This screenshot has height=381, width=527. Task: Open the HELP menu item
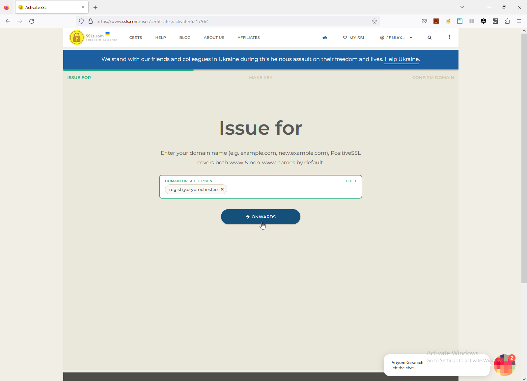[161, 38]
